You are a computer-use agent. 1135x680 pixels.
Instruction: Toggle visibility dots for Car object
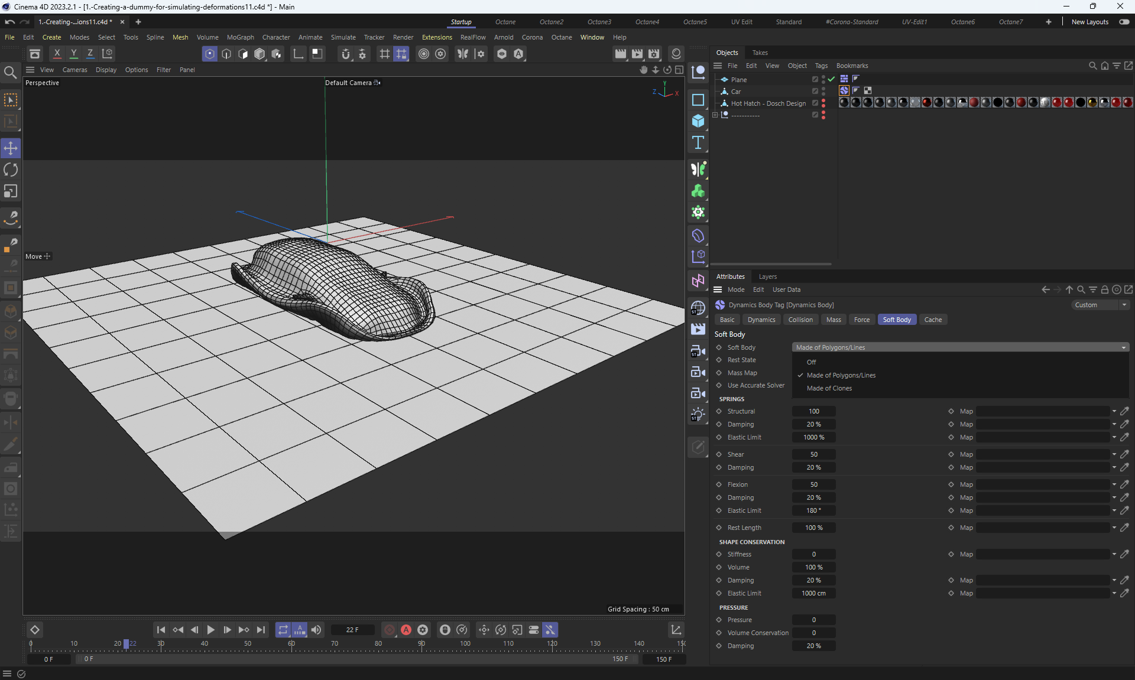point(823,91)
